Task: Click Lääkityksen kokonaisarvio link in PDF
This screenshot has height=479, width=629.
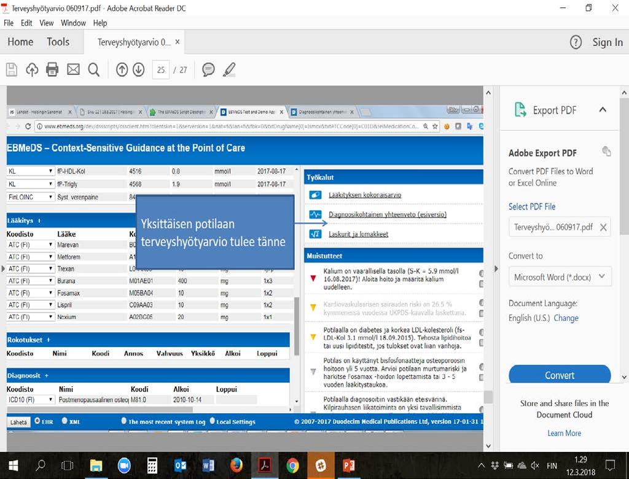Action: coord(365,195)
